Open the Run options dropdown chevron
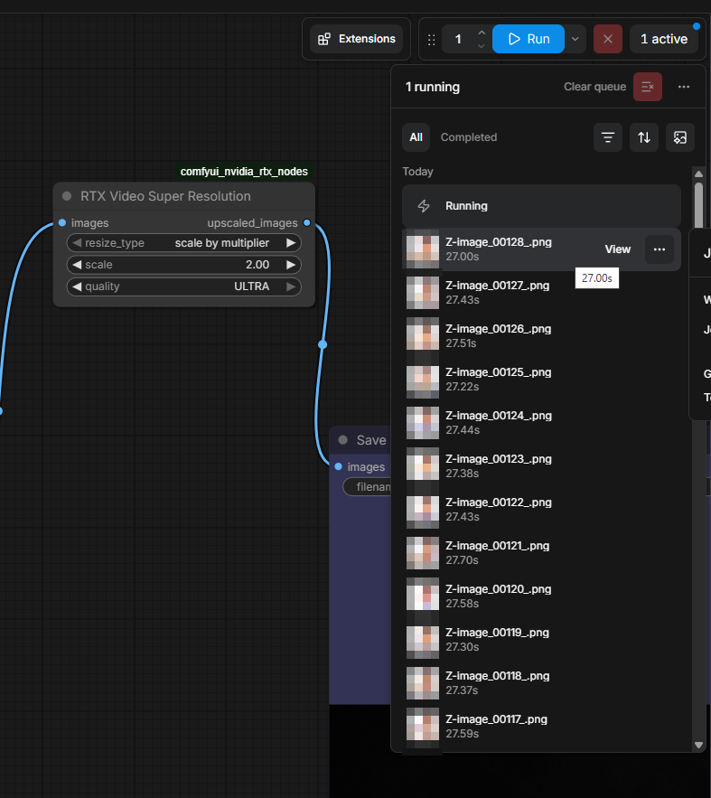 [575, 39]
